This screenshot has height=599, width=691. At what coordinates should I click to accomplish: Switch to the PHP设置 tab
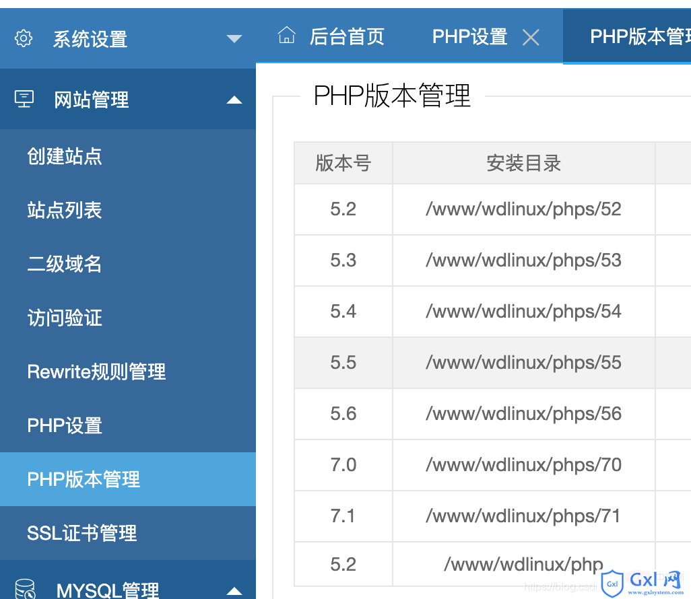(470, 36)
